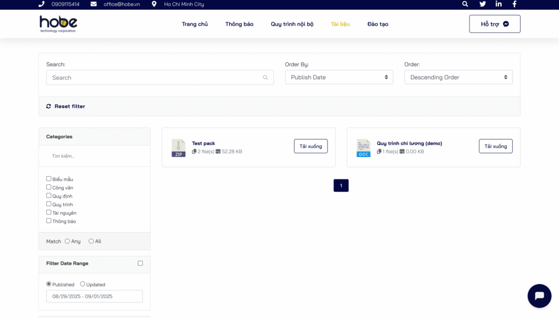Screen dimensions: 559x318
Task: Open search via top bar magnifier icon
Action: tap(465, 4)
